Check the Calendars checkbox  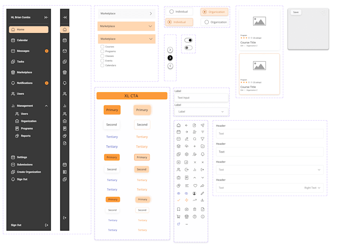point(102,65)
